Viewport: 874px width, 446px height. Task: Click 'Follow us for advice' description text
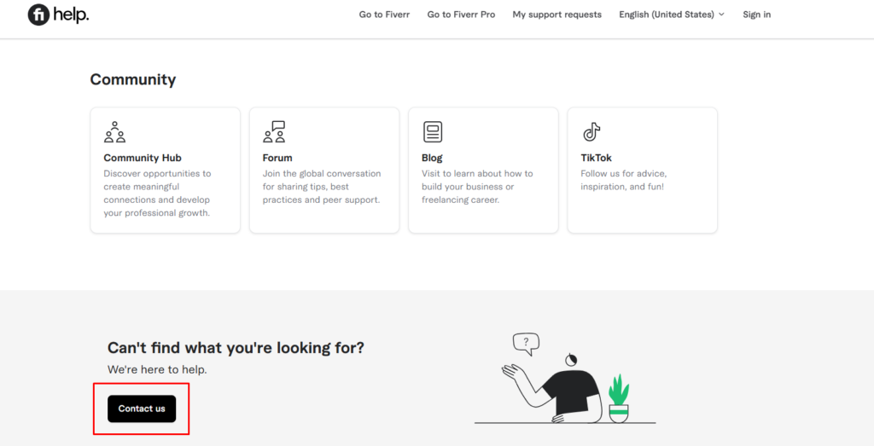[x=623, y=180]
